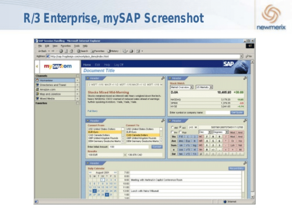Viewport: 292px width, 214px height.
Task: Click Log Off in the SAP navigation bar
Action: [x=119, y=65]
